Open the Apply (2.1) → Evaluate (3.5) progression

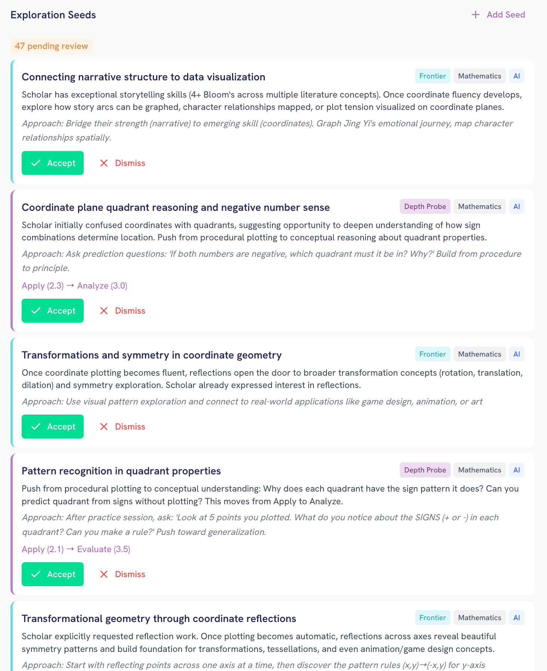pos(76,550)
